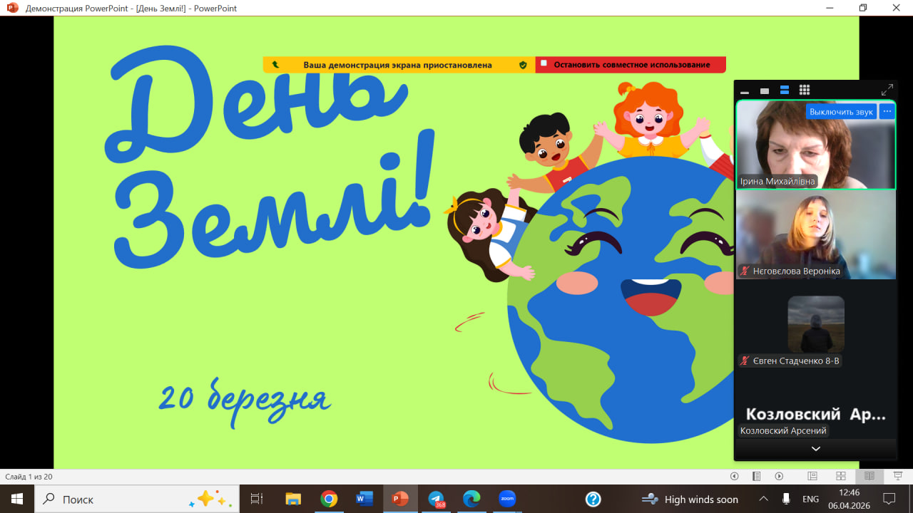Hide Zoom video panel with the minimize-bar icon
This screenshot has width=913, height=513.
click(745, 91)
